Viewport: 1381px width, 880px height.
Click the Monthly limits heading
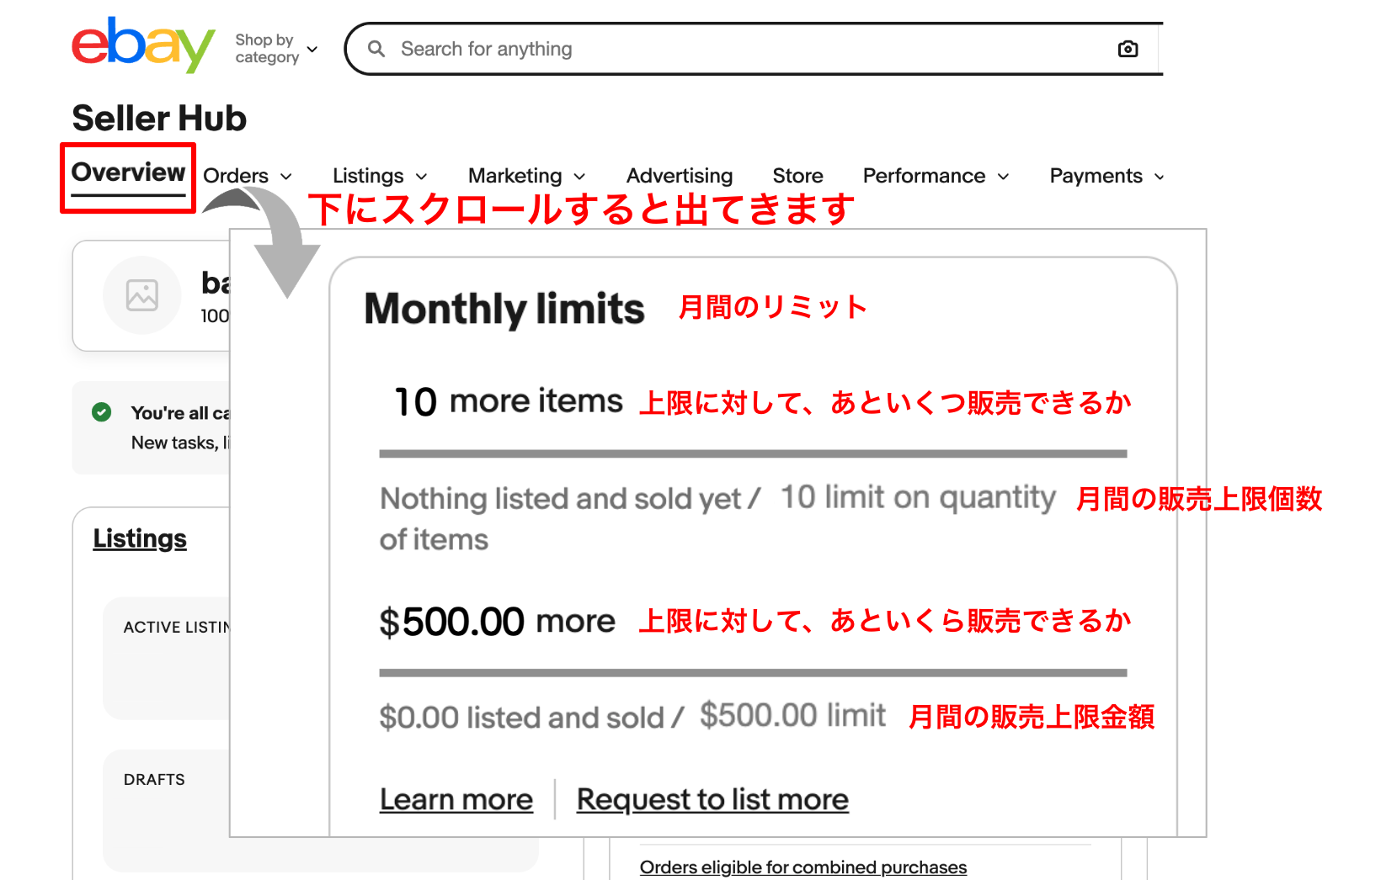click(504, 309)
